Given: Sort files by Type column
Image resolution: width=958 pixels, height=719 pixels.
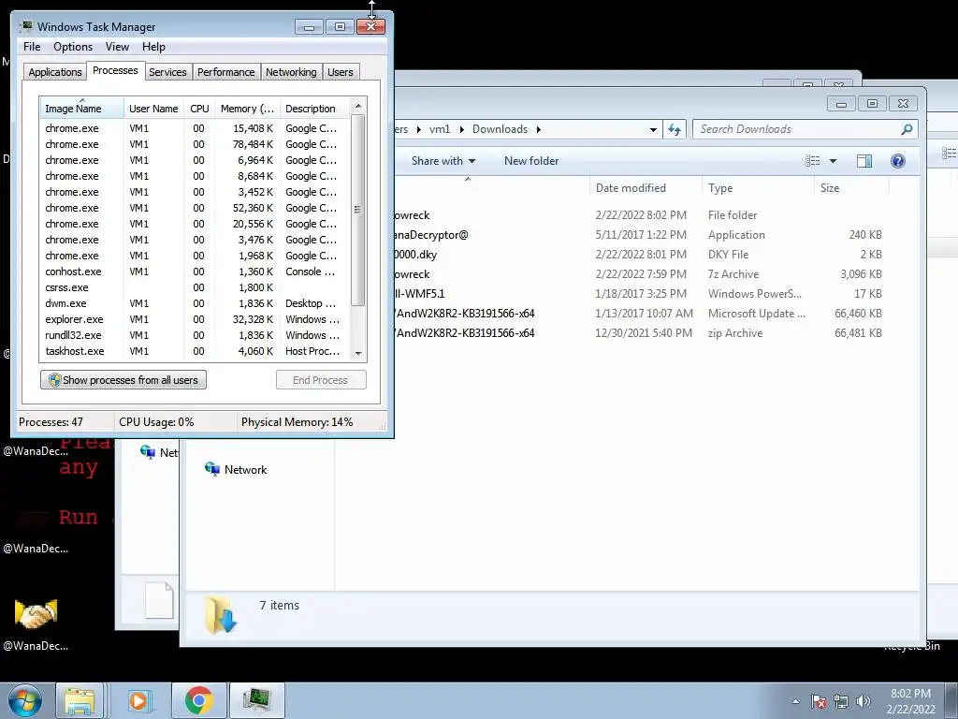Looking at the screenshot, I should (x=758, y=187).
